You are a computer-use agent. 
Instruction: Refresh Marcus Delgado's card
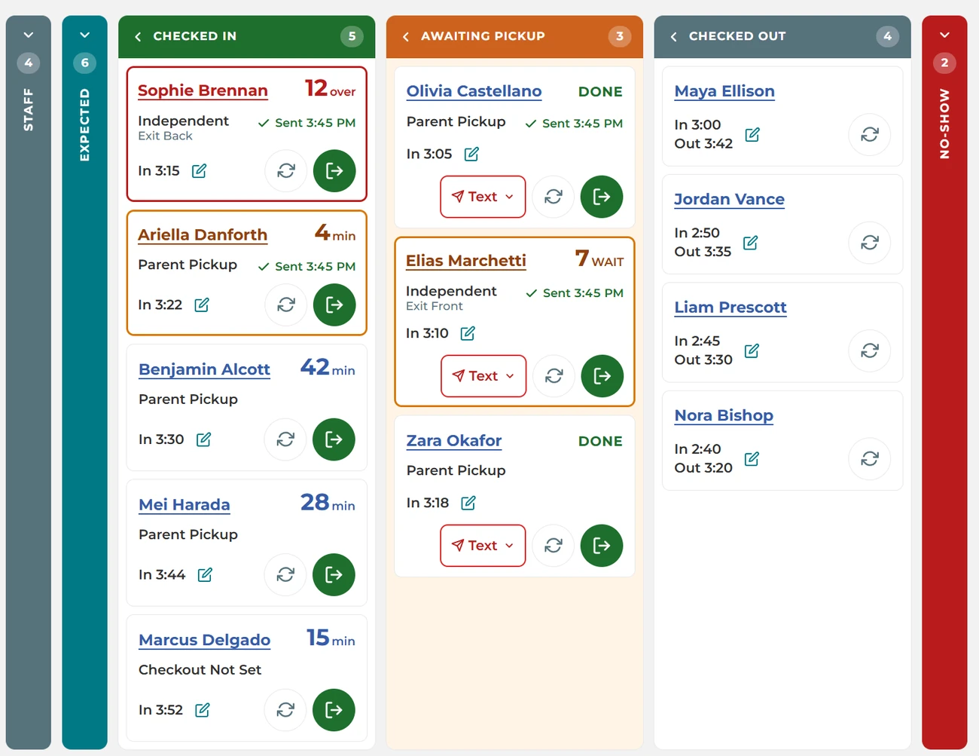pos(285,710)
